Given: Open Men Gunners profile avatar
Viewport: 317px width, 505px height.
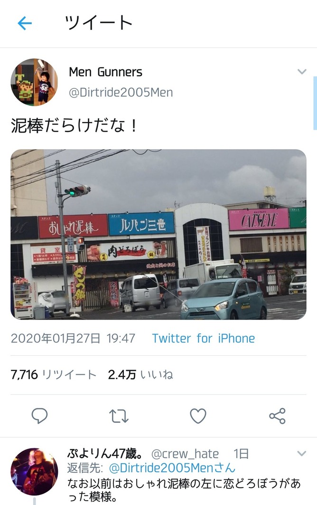Looking at the screenshot, I should click(x=35, y=82).
